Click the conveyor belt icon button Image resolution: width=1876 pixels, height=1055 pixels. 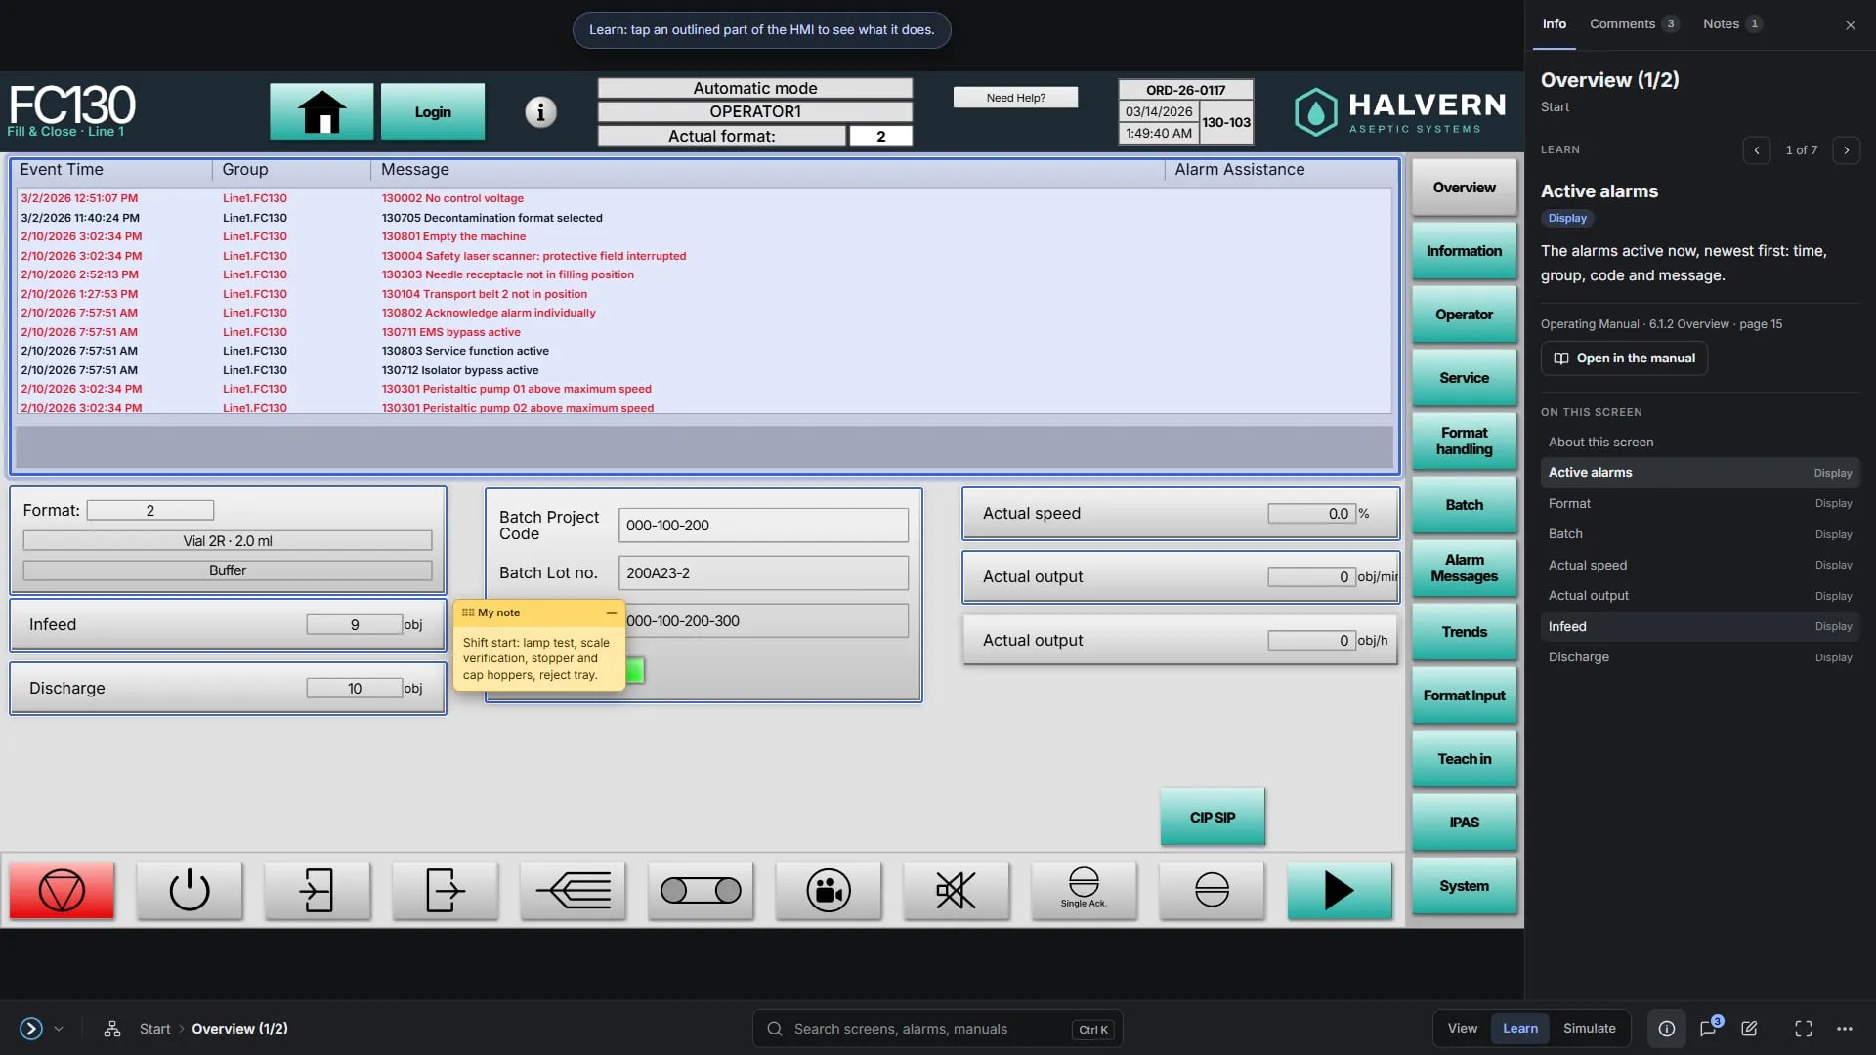(701, 890)
